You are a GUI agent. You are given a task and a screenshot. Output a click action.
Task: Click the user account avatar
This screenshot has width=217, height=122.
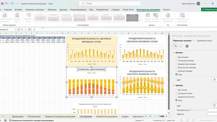pos(198,4)
